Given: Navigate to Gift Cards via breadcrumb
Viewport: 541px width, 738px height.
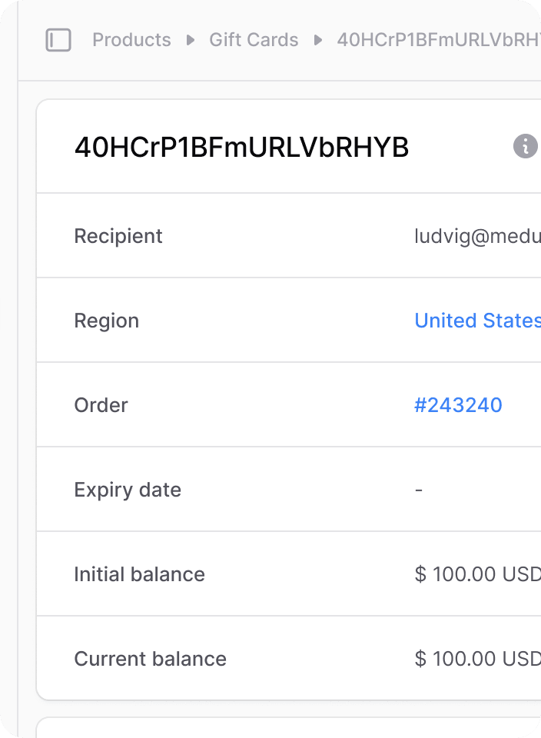Looking at the screenshot, I should pyautogui.click(x=254, y=40).
